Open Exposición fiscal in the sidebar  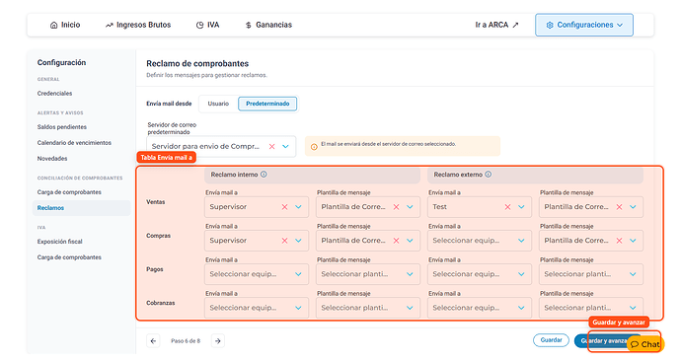59,242
